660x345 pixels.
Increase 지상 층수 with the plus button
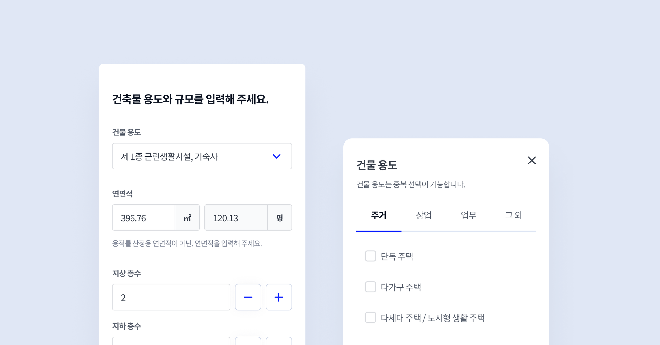click(x=279, y=297)
